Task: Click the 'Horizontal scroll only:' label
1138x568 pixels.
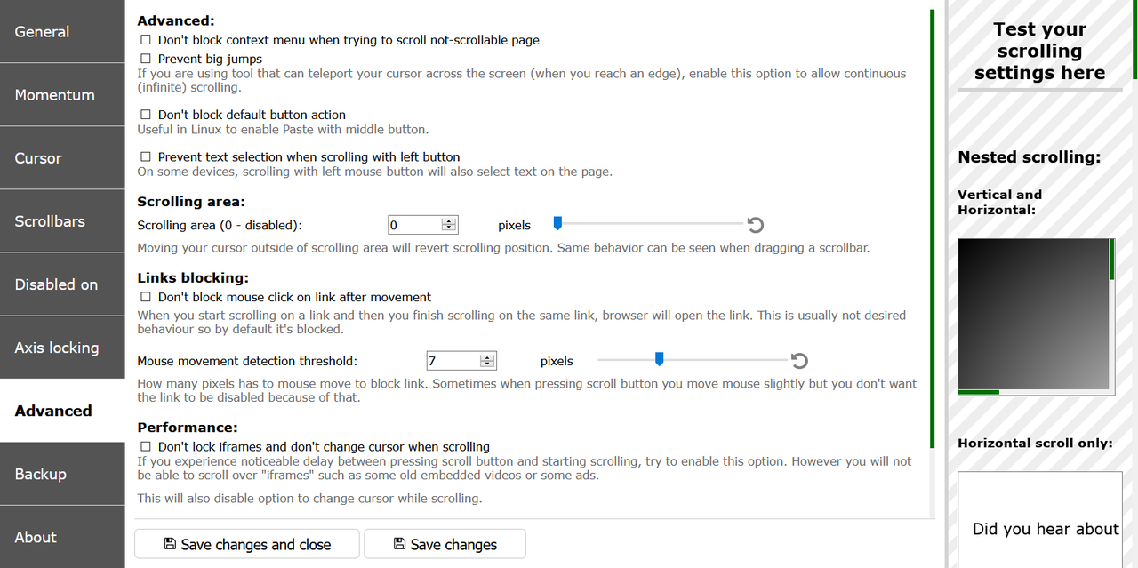Action: [1035, 443]
